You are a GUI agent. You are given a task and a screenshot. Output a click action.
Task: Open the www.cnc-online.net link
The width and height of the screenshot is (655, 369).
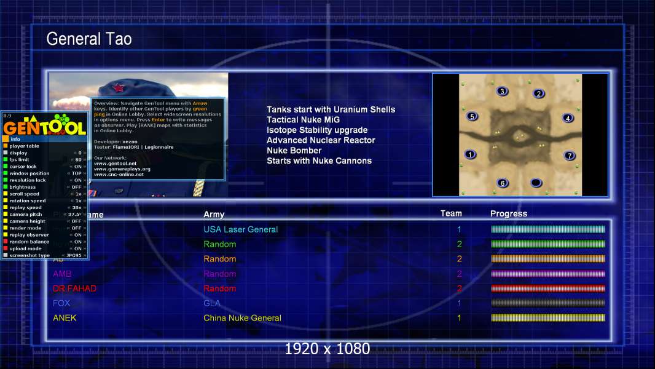[x=119, y=174]
